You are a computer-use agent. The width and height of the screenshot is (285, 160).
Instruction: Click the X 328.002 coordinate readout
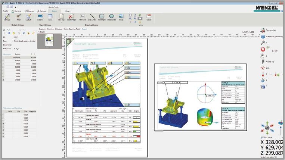point(272,142)
